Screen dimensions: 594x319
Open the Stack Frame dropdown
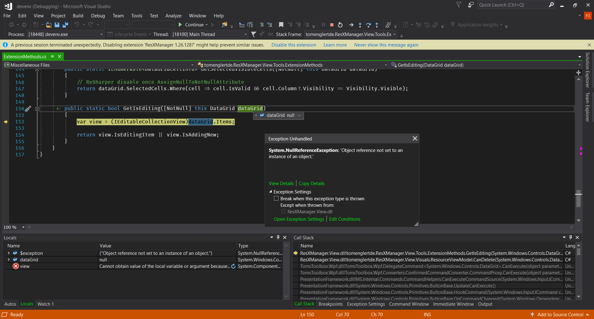[394, 34]
